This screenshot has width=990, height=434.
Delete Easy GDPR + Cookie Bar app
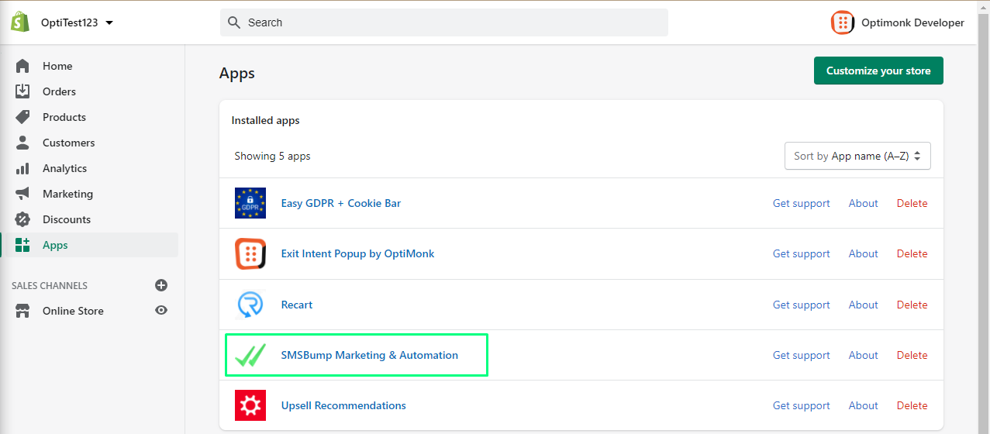point(912,203)
